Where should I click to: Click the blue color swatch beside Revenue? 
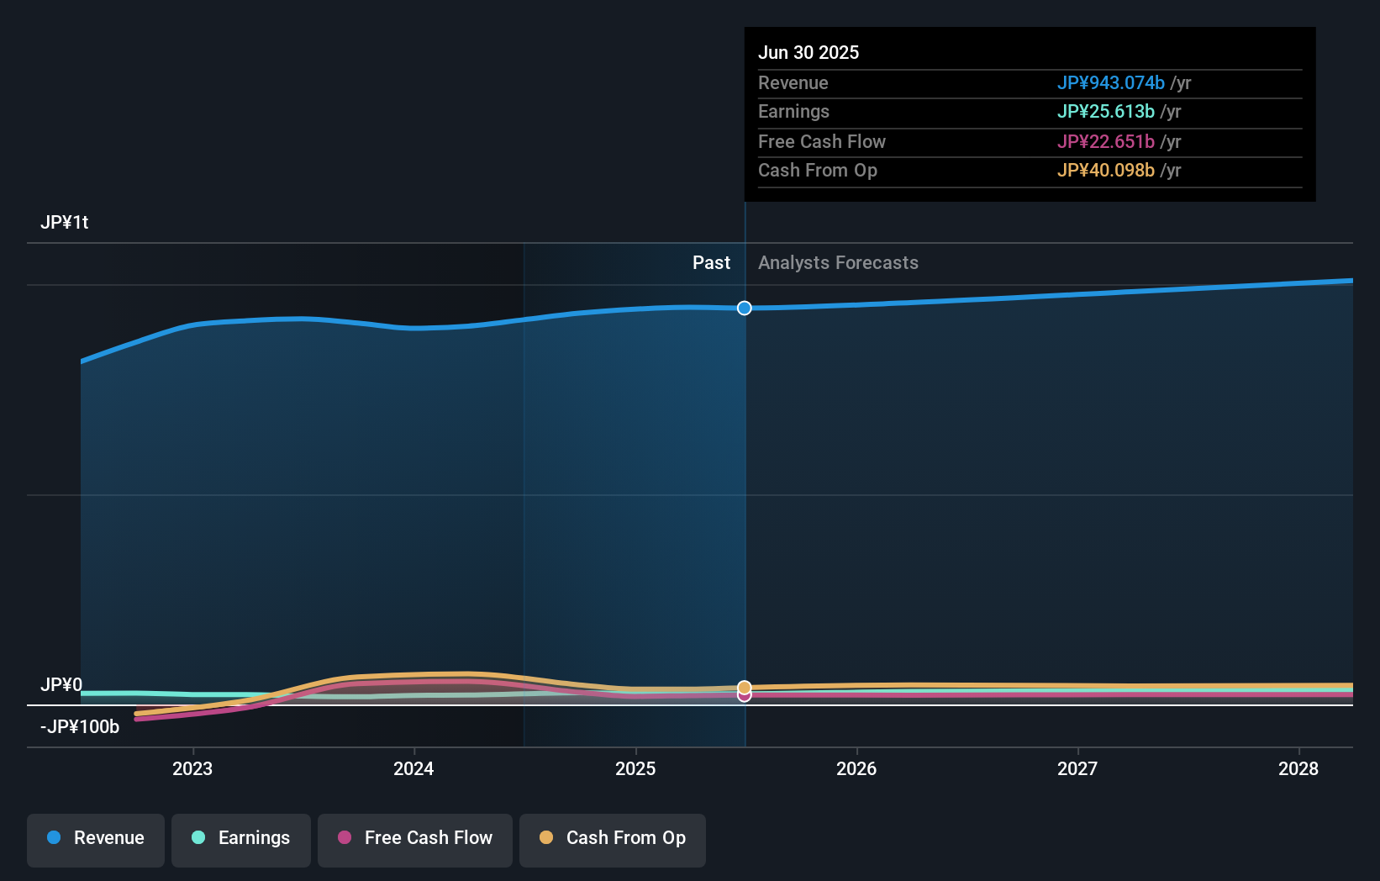[54, 839]
